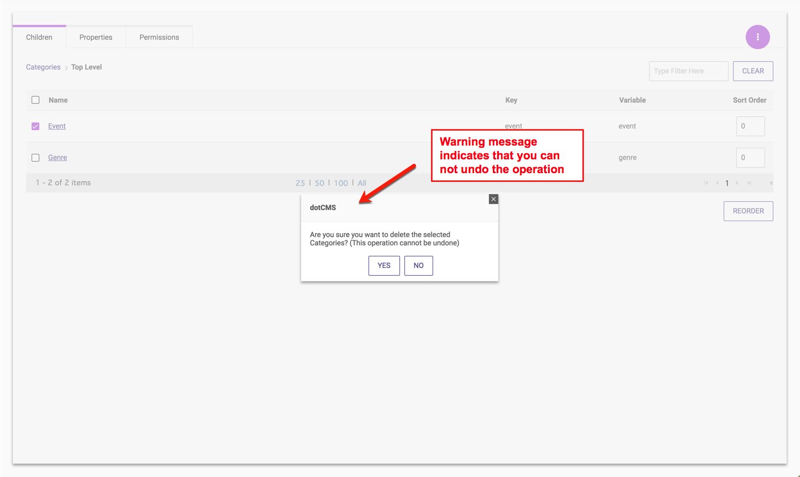
Task: Click the REORDER button
Action: [748, 211]
